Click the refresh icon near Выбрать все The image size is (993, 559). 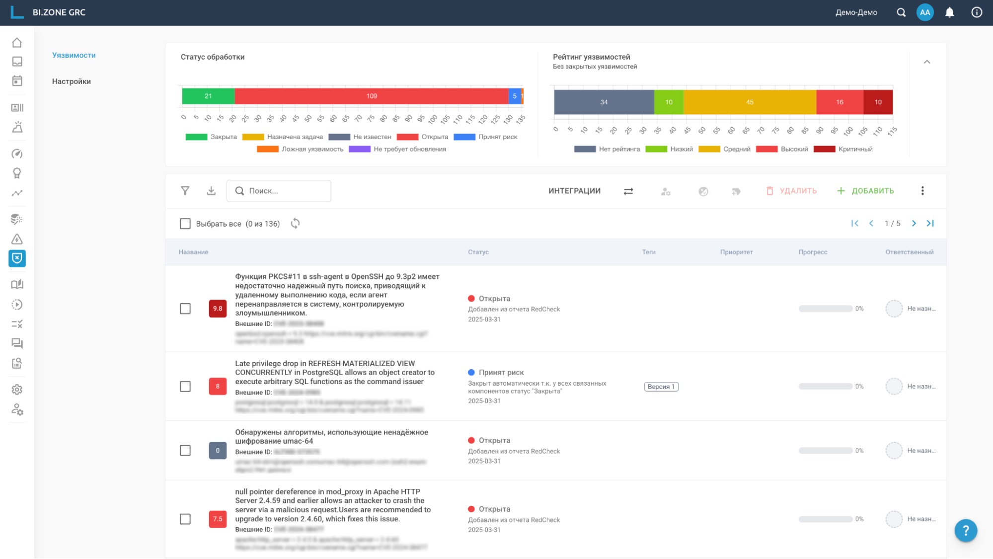(295, 224)
